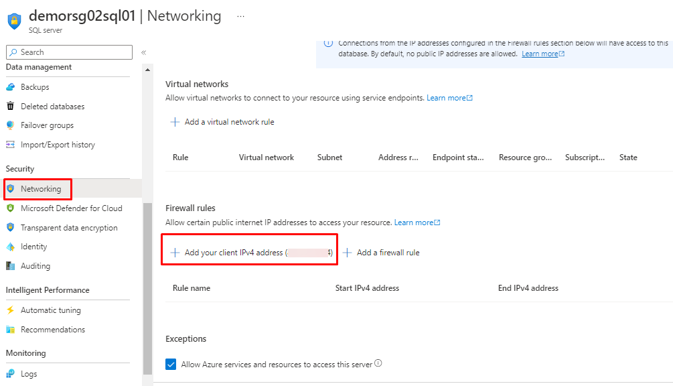The image size is (673, 386).
Task: Click Add a virtual network rule
Action: [222, 122]
